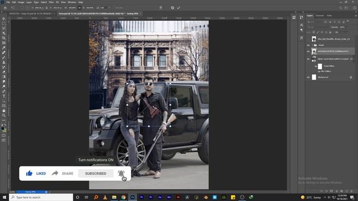
Task: Open the Photoshop search icon at top right
Action: (x=341, y=8)
